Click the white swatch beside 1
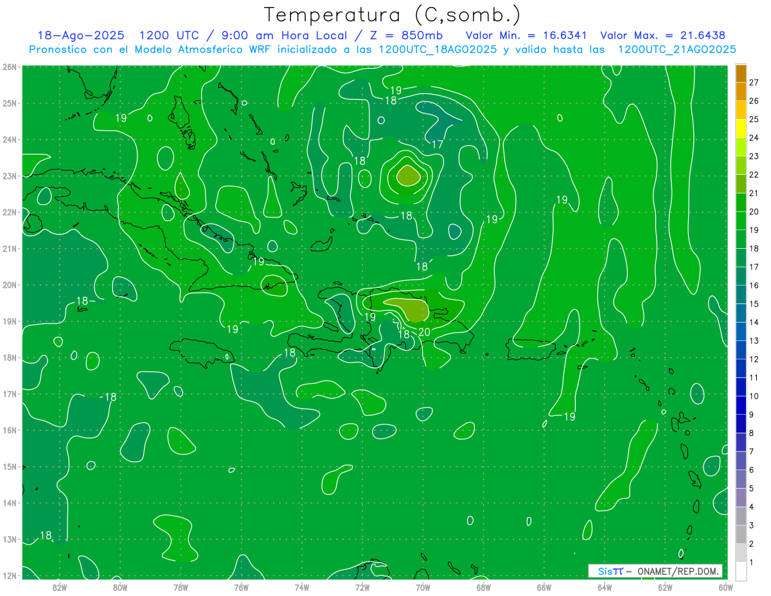The height and width of the screenshot is (596, 771). [741, 570]
